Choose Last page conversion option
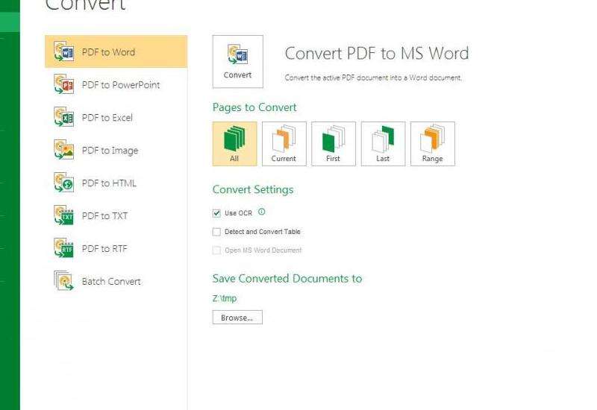 click(383, 143)
